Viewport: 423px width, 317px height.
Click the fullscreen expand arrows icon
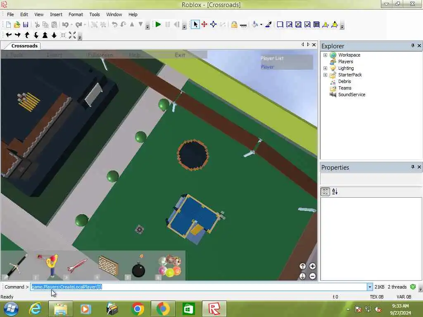72,35
